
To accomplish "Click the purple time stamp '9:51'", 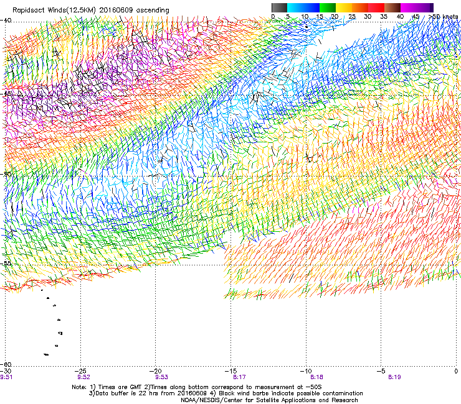I will [6, 377].
